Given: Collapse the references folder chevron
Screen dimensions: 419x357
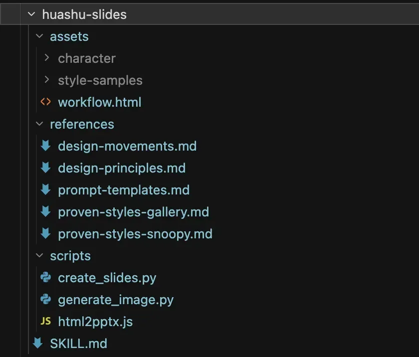Looking at the screenshot, I should coord(39,124).
